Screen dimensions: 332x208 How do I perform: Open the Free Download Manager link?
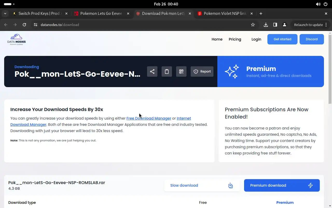149,118
